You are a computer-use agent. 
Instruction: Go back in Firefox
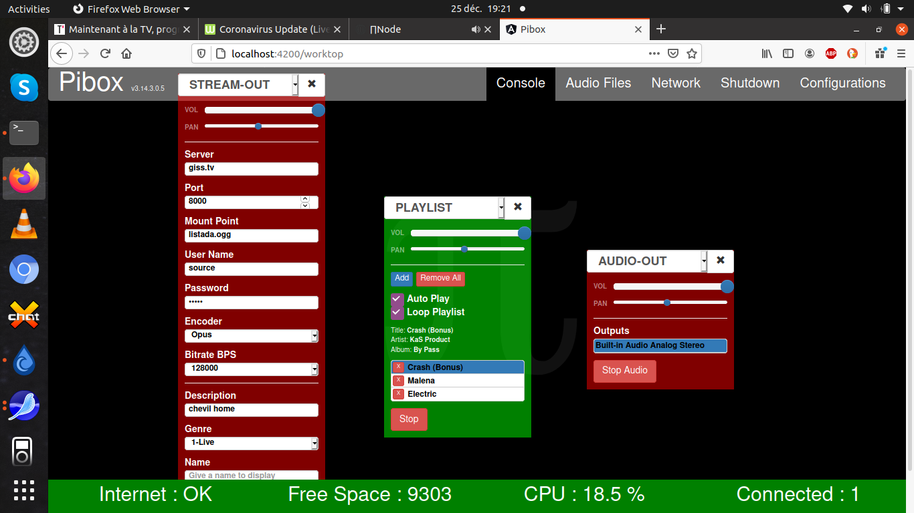click(x=61, y=53)
